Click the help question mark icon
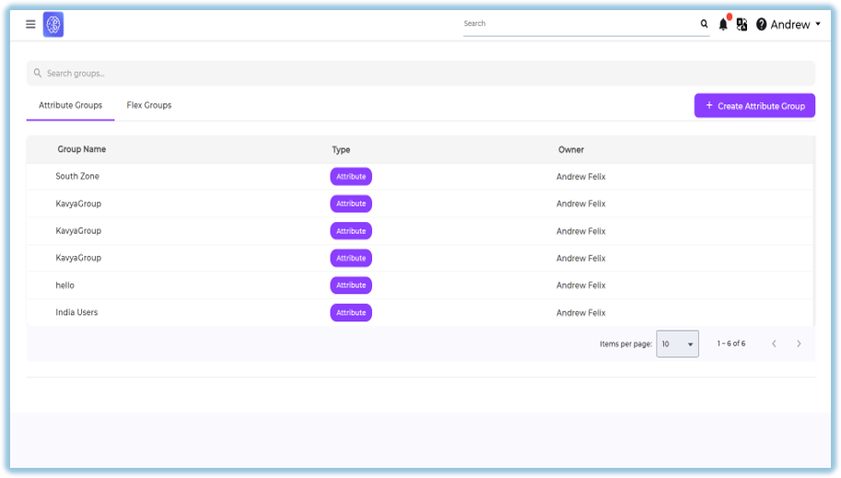 click(761, 24)
